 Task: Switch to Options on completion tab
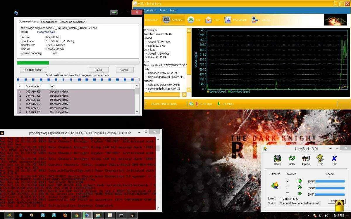[72, 22]
